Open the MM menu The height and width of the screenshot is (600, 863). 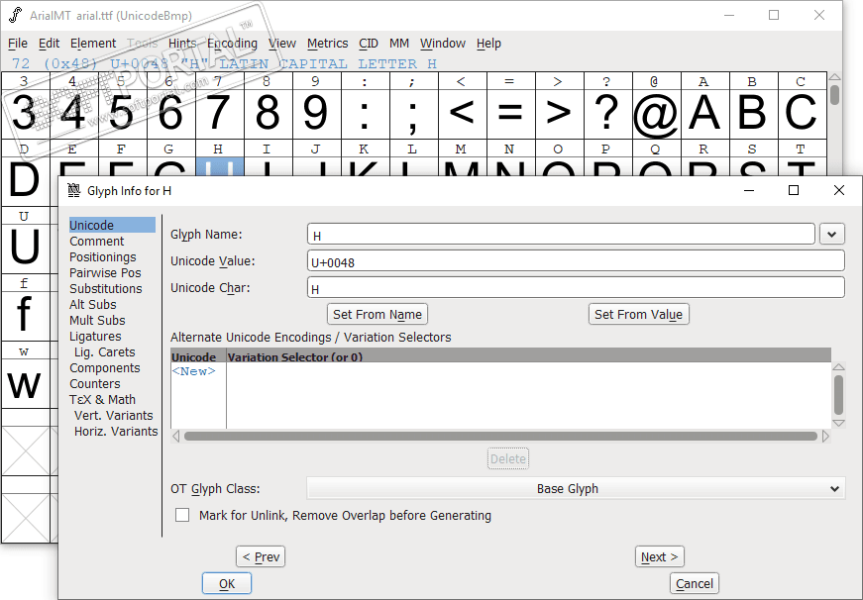click(x=399, y=44)
